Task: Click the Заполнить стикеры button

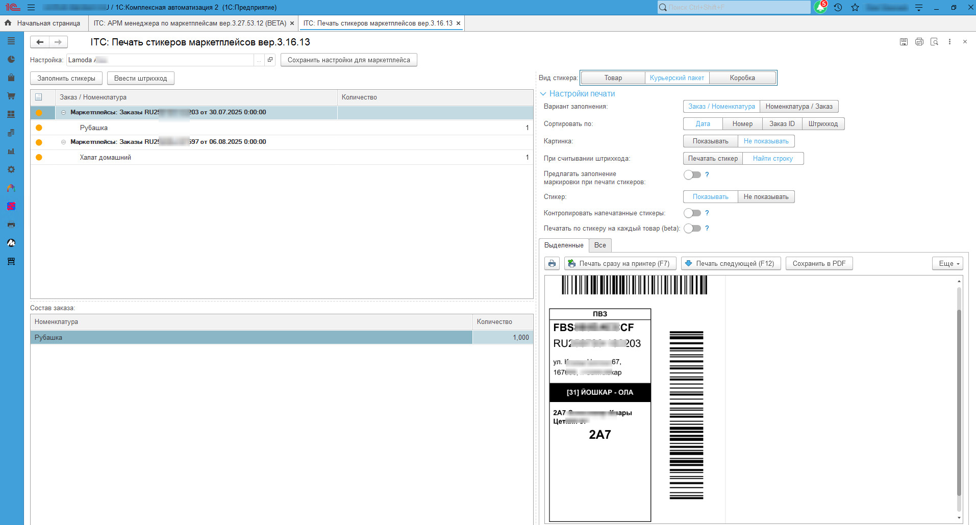Action: point(66,79)
